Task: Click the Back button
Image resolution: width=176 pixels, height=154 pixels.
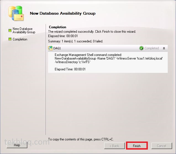Action: [x=114, y=146]
